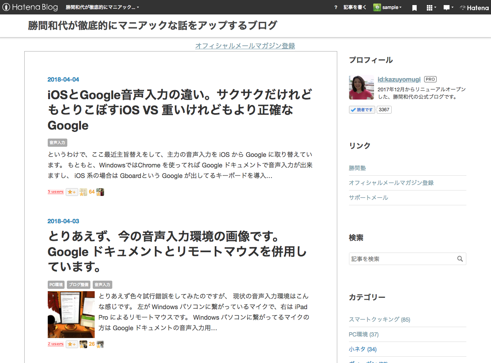Click the help question mark icon

(336, 7)
